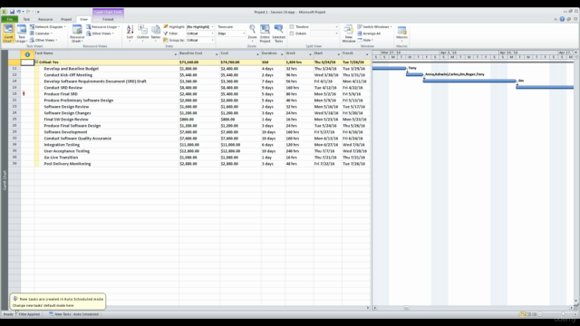The height and width of the screenshot is (326, 580).
Task: Open the Network Diagram view
Action: pyautogui.click(x=48, y=27)
